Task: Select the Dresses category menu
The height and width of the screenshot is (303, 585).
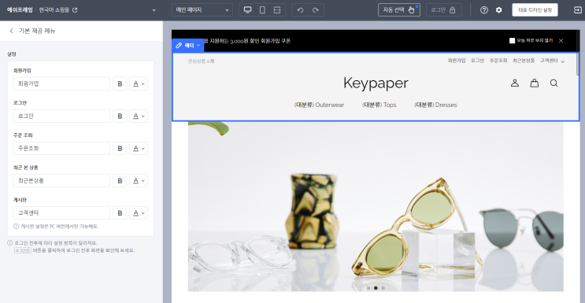Action: click(435, 105)
